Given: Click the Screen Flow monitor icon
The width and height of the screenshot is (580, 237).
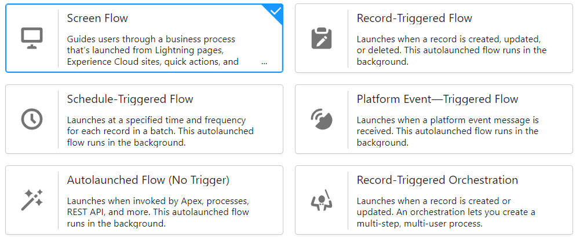Looking at the screenshot, I should point(32,38).
